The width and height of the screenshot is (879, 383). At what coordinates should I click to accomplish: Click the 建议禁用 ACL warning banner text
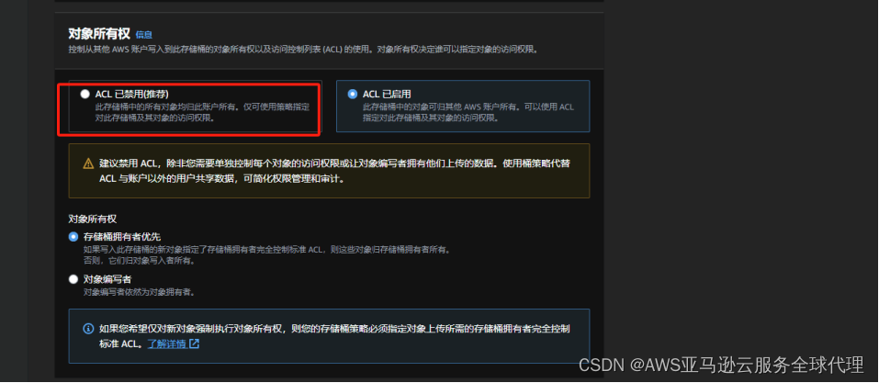coord(335,171)
